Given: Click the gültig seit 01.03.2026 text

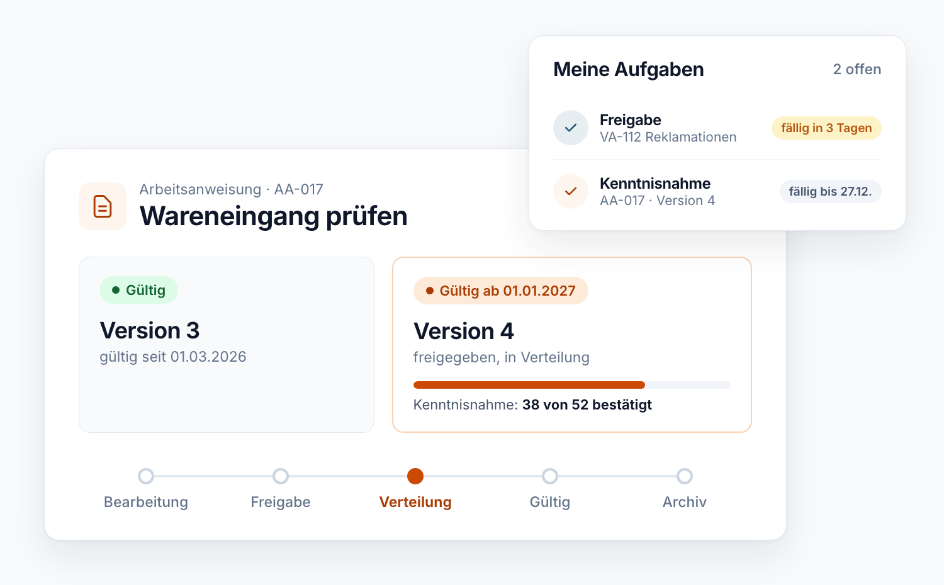Looking at the screenshot, I should click(173, 357).
